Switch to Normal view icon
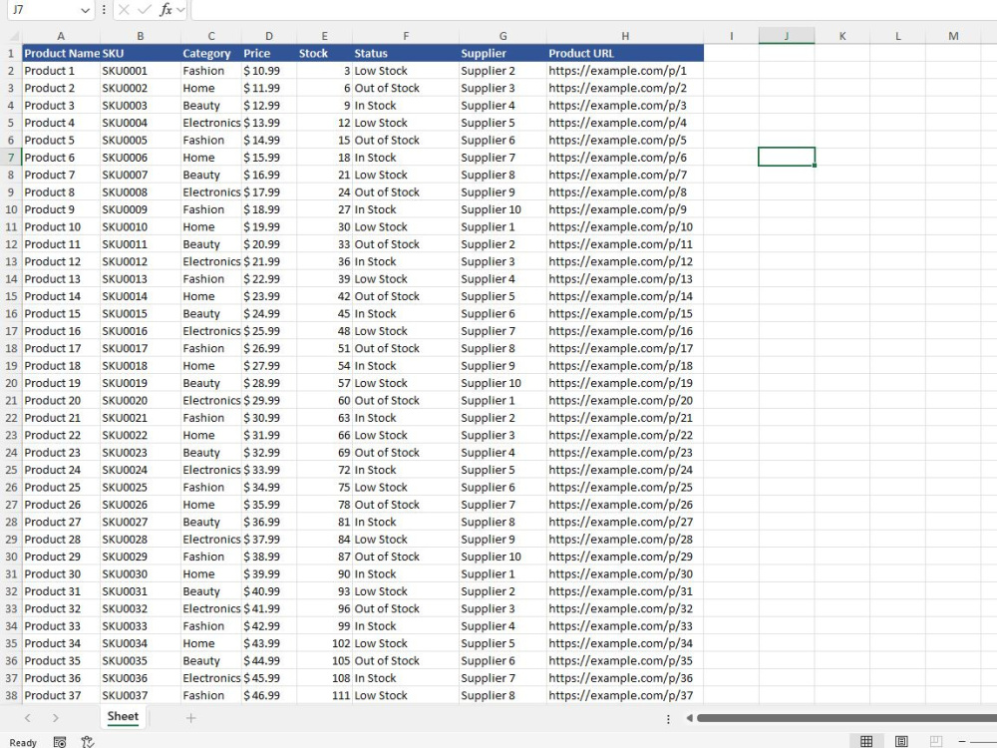This screenshot has width=997, height=748. coord(866,741)
